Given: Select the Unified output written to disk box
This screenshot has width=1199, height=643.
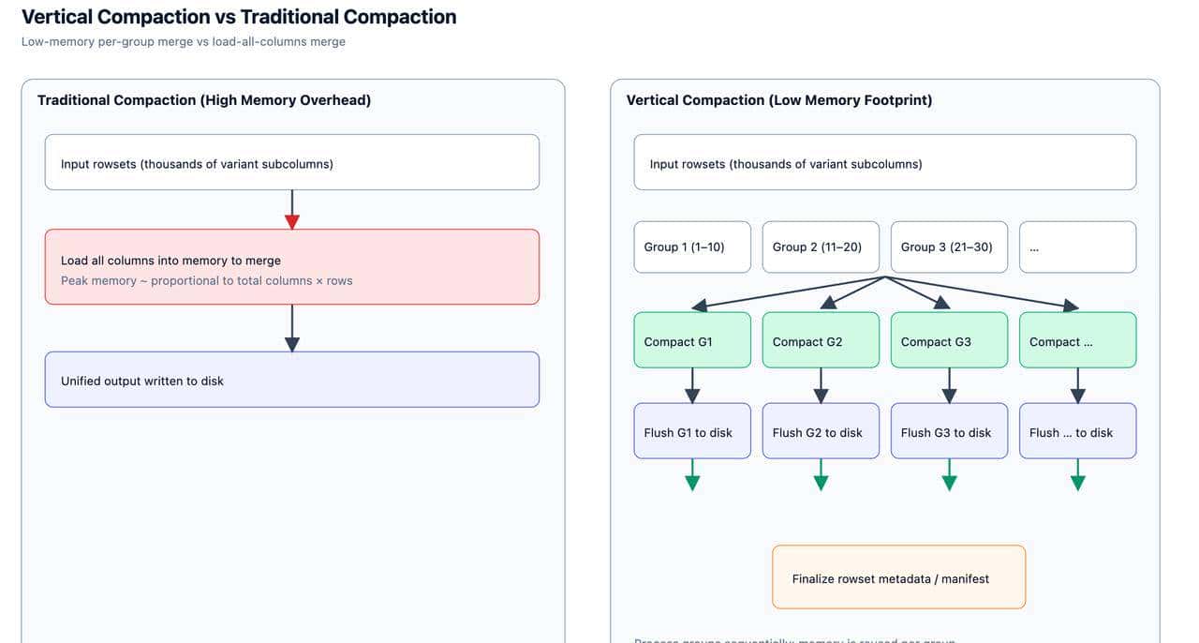Looking at the screenshot, I should pyautogui.click(x=292, y=380).
